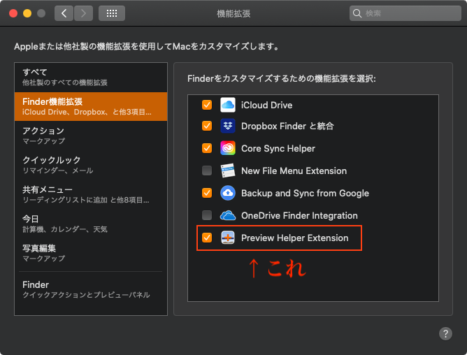Click the OneDrive Finder Integration label
The height and width of the screenshot is (355, 467).
point(299,215)
